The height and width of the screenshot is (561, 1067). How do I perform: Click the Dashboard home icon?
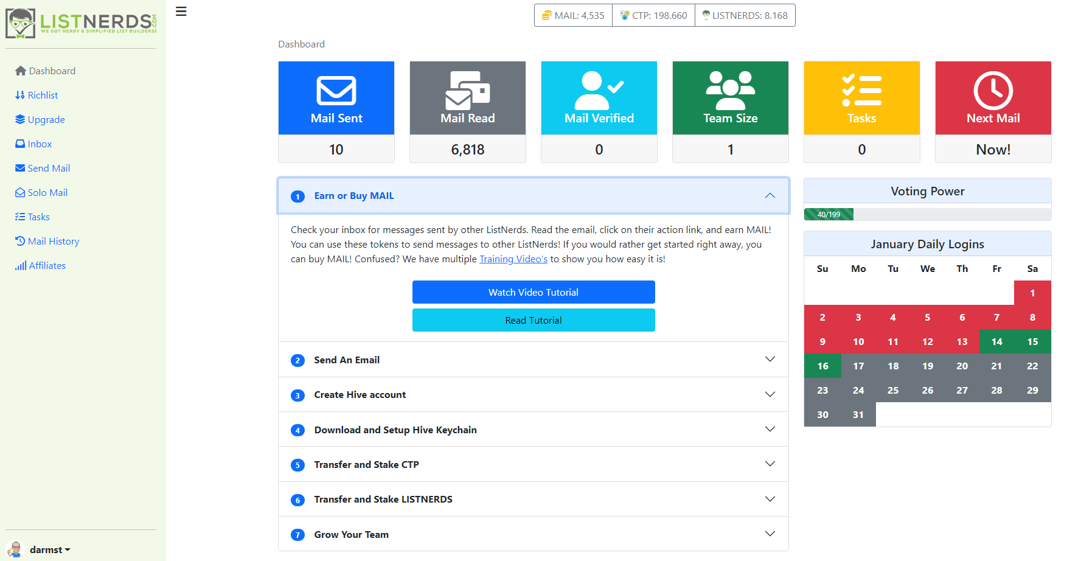coord(21,71)
